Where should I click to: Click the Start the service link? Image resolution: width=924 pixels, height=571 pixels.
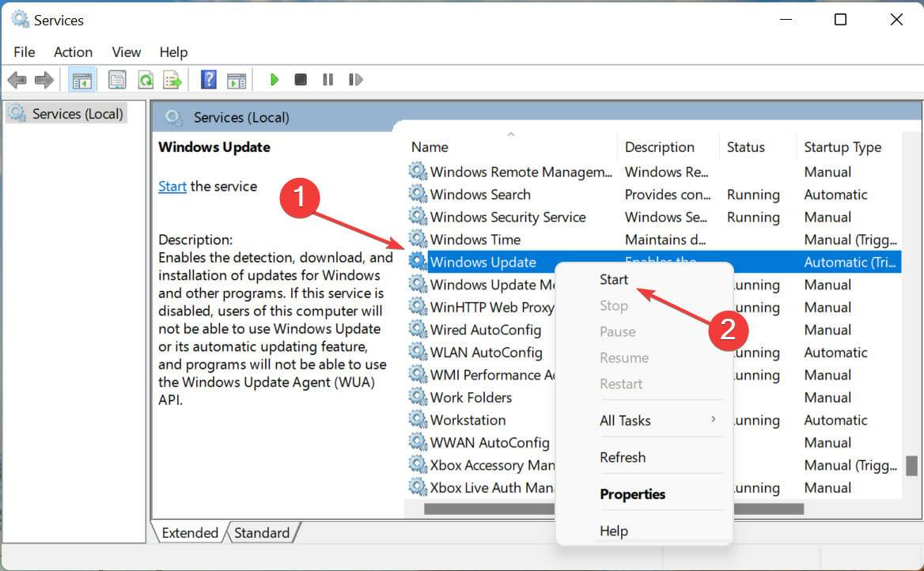[172, 186]
